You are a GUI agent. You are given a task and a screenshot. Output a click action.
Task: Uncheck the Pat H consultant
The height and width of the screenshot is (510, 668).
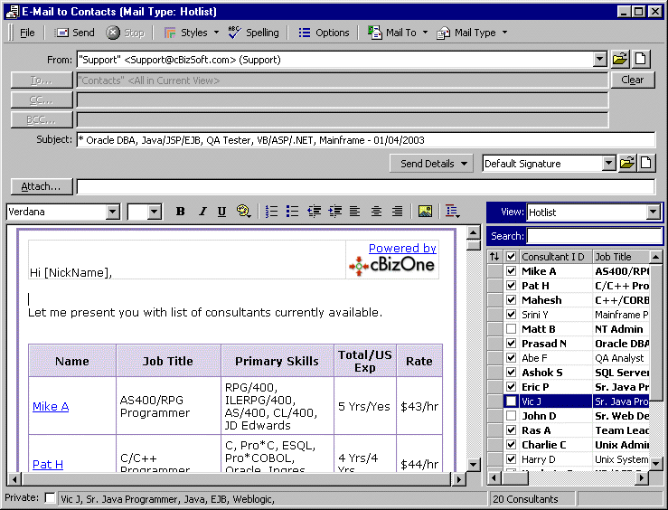(x=512, y=286)
